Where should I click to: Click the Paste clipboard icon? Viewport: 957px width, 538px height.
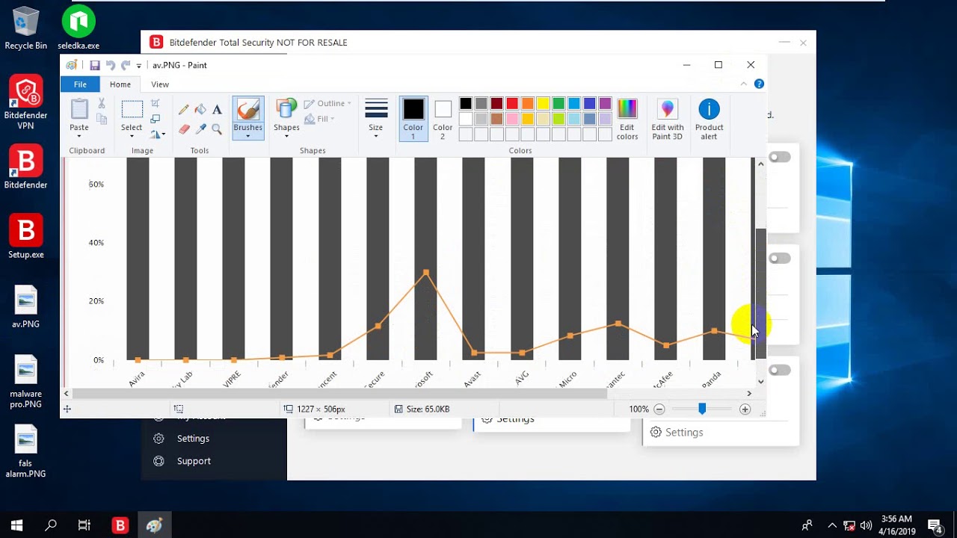(x=79, y=109)
